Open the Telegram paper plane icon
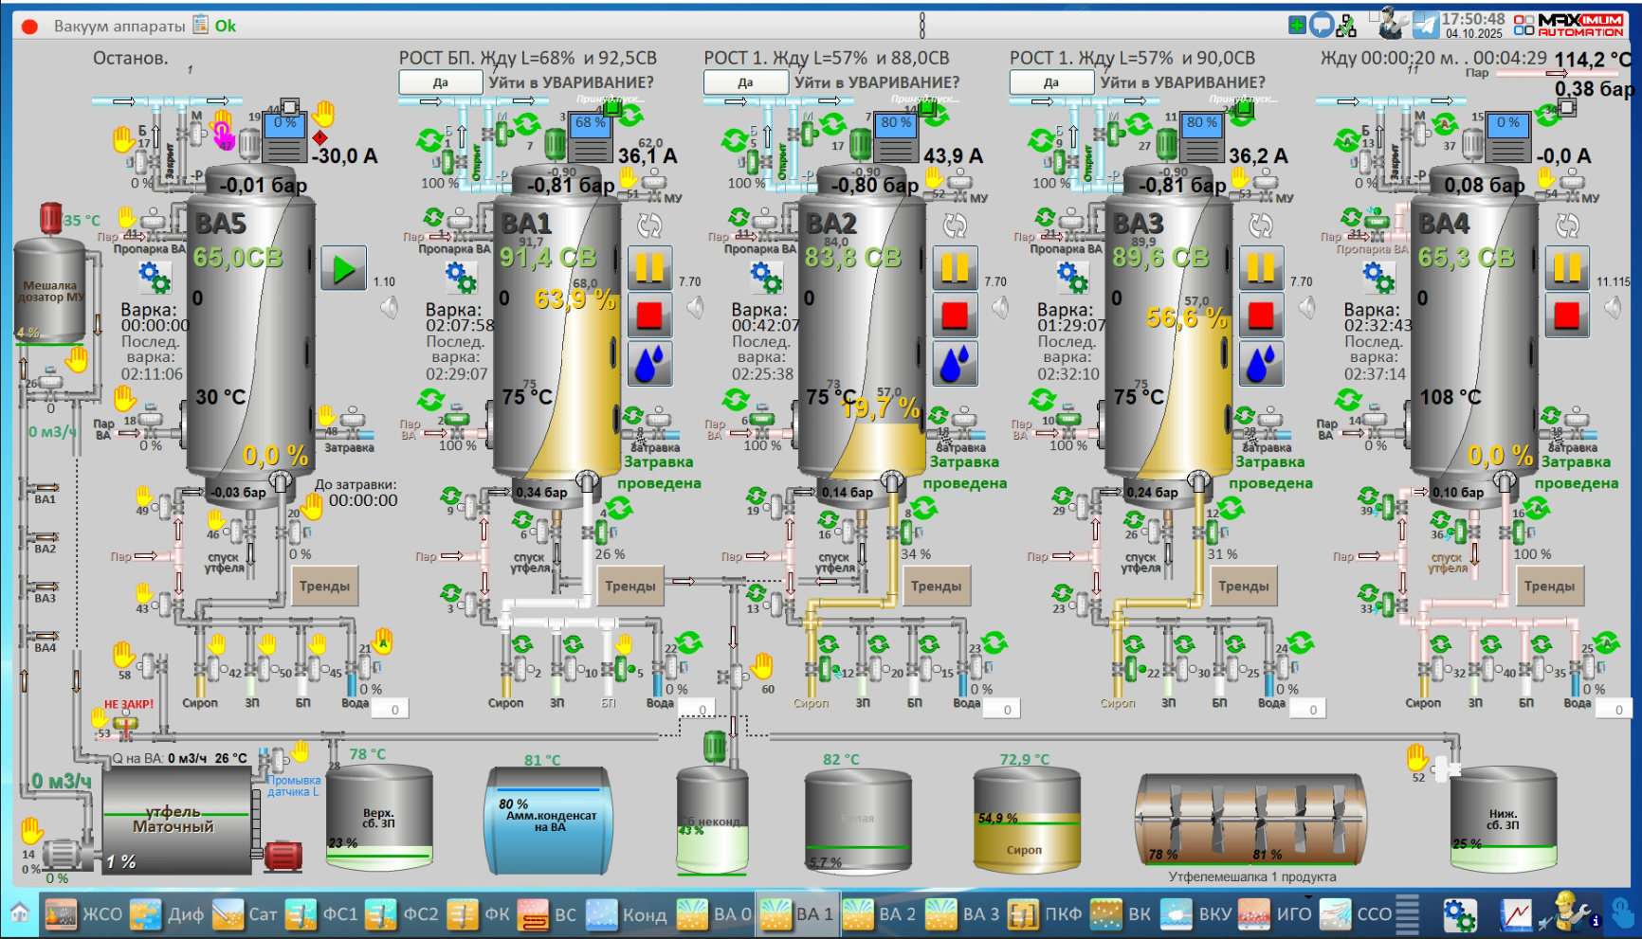1642x939 pixels. pos(1425,25)
